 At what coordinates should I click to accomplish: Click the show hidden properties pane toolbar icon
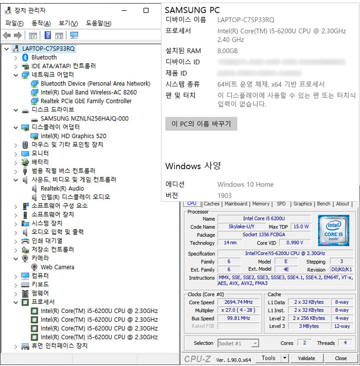coord(33,36)
